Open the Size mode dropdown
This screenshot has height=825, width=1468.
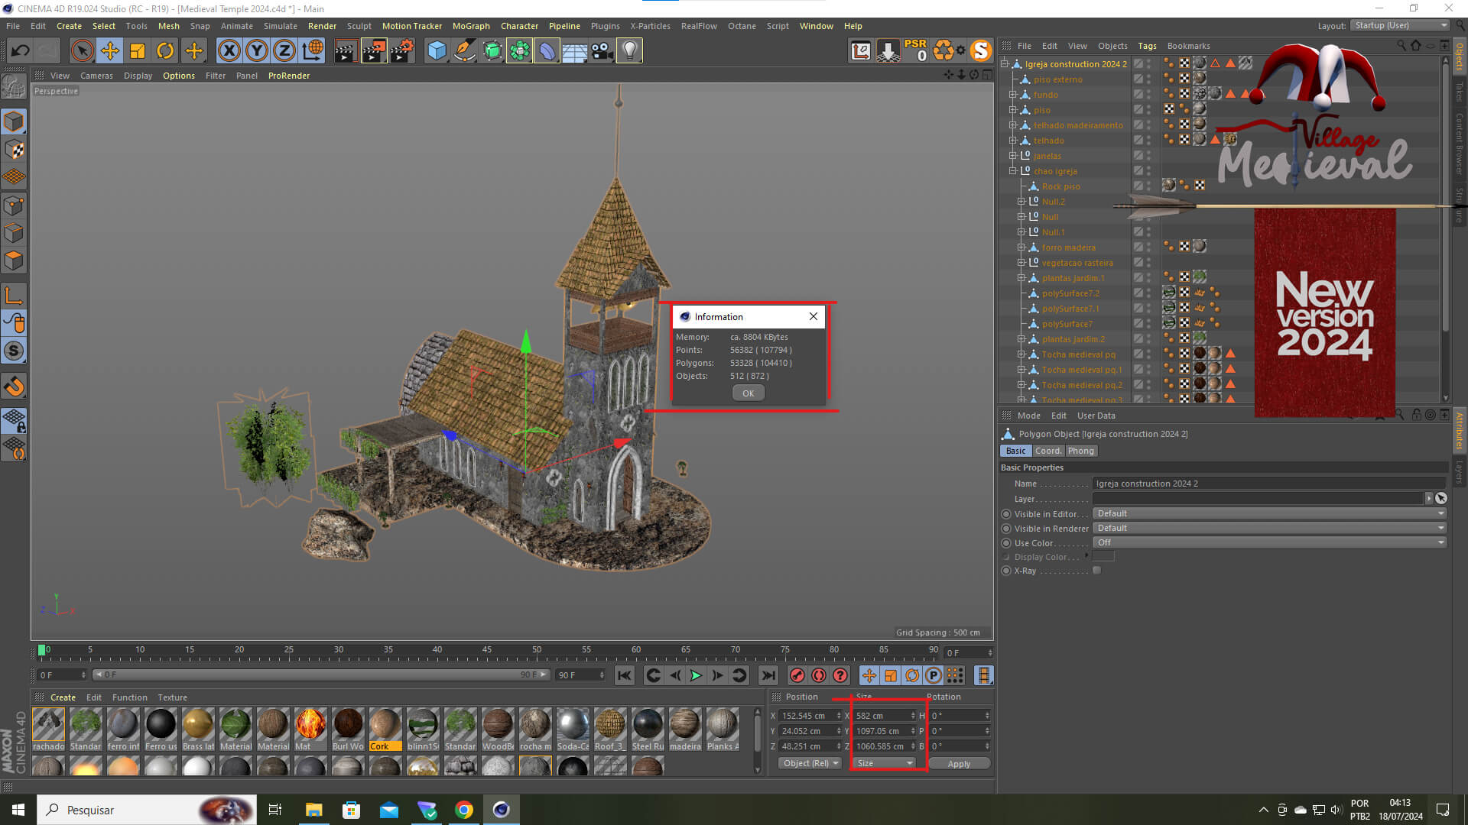tap(885, 763)
